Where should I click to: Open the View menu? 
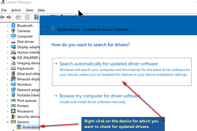pyautogui.click(x=30, y=10)
